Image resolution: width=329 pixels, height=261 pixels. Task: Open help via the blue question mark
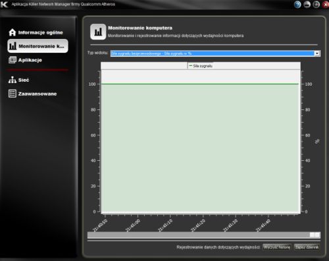[297, 5]
